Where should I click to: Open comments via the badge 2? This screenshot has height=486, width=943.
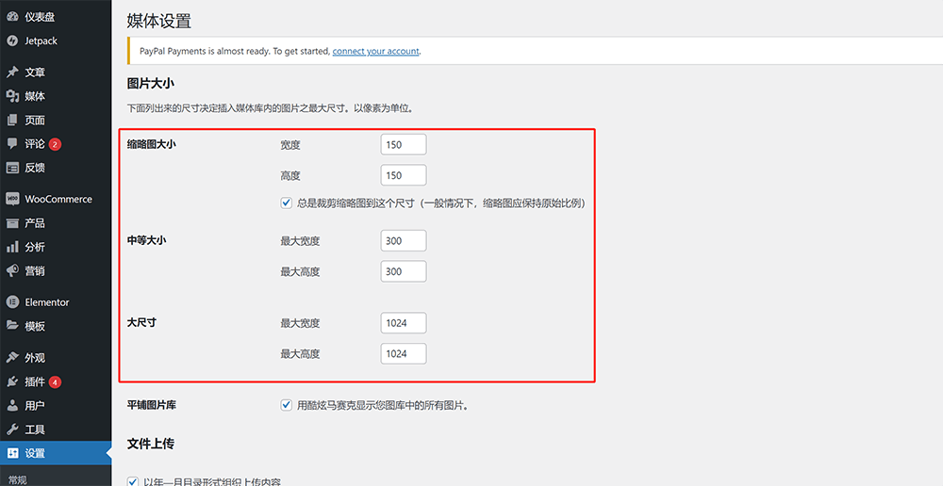pos(56,144)
